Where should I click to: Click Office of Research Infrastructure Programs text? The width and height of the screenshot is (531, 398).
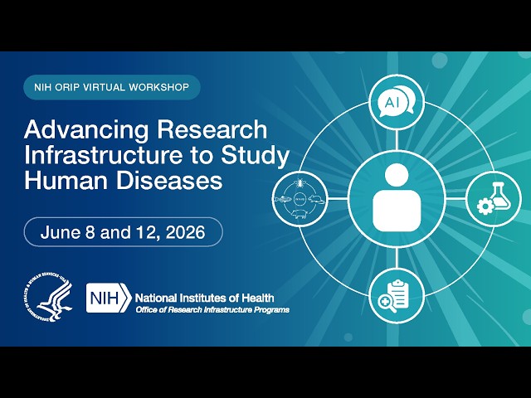pos(212,309)
